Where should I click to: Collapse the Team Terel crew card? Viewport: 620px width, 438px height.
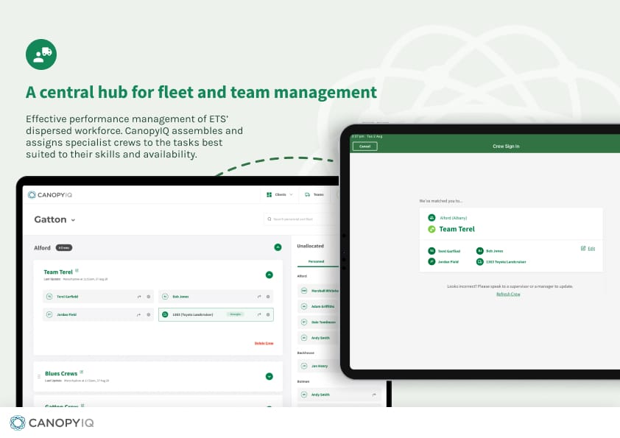tap(270, 275)
